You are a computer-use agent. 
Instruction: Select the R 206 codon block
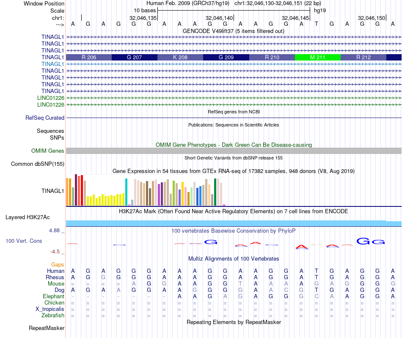click(89, 57)
